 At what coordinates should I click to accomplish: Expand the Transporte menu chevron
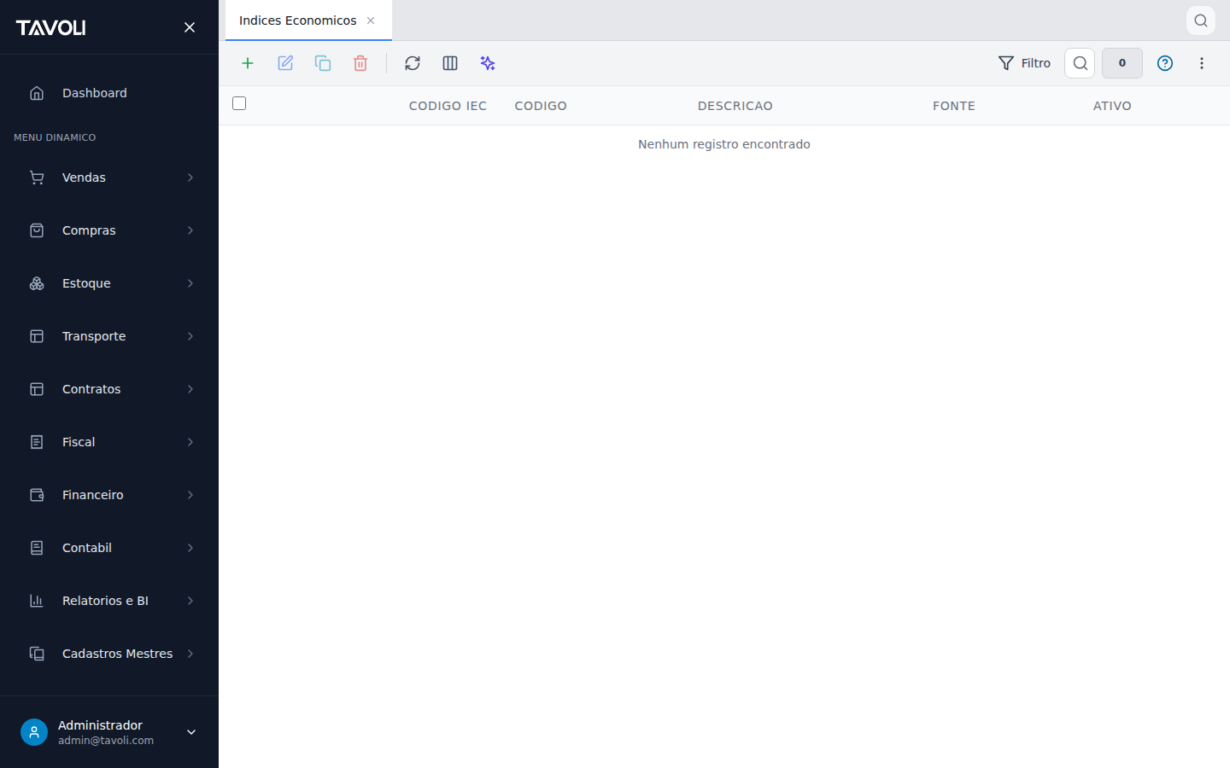click(x=190, y=336)
